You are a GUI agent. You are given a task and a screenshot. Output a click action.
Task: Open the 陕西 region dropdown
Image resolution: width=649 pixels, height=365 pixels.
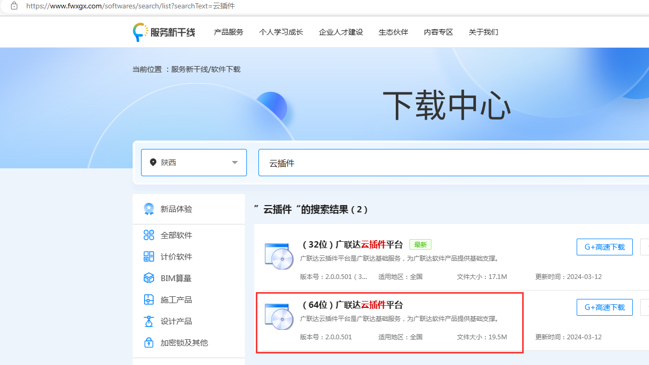(194, 163)
